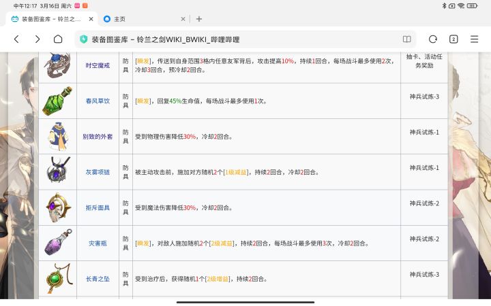Tap the green shield security icon
This screenshot has height=306, width=491.
click(84, 39)
